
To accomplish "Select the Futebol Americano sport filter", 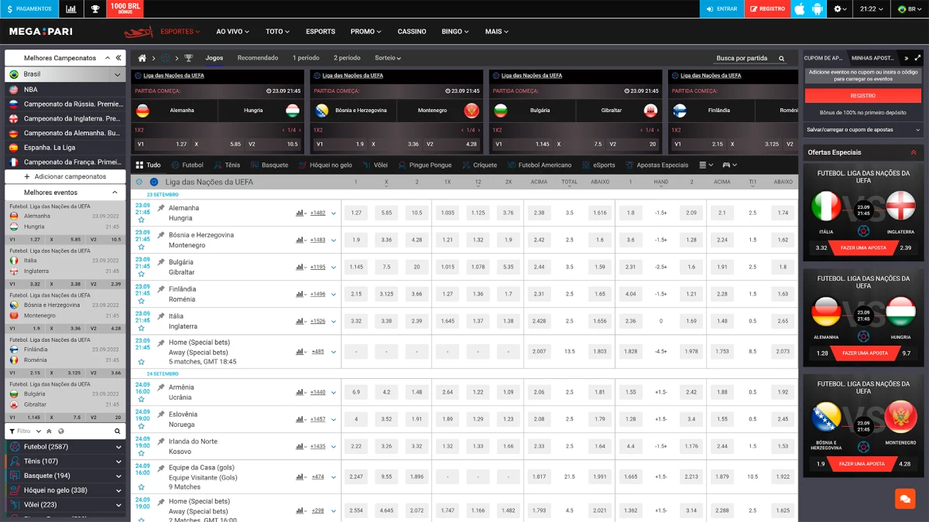I will tap(539, 165).
